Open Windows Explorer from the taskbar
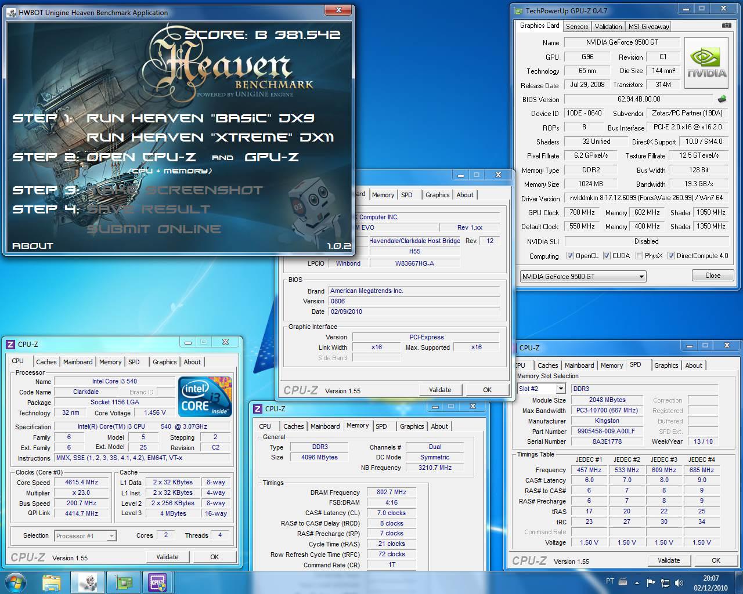Screen dimensions: 743x594 (52, 582)
